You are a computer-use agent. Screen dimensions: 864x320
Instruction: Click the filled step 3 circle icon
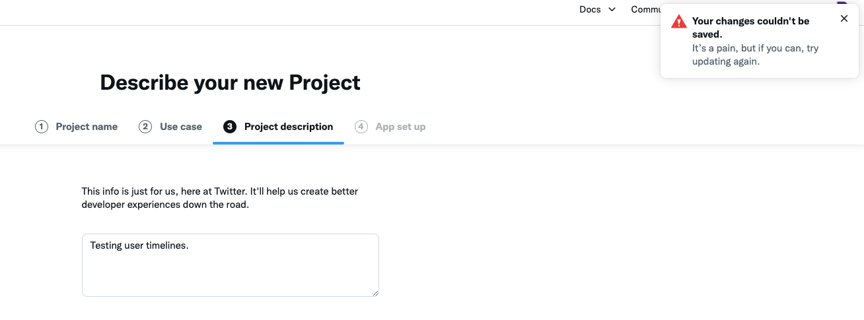[230, 127]
